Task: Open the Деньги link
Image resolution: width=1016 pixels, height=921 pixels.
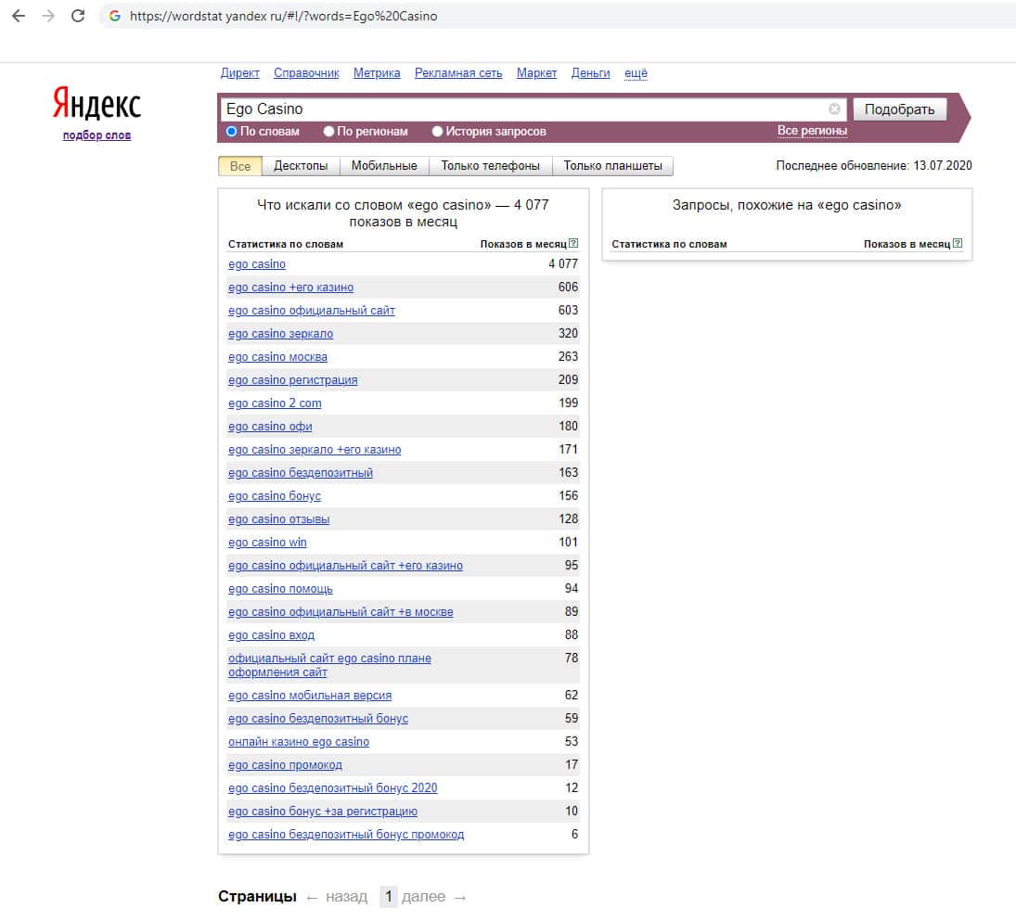Action: [x=590, y=73]
